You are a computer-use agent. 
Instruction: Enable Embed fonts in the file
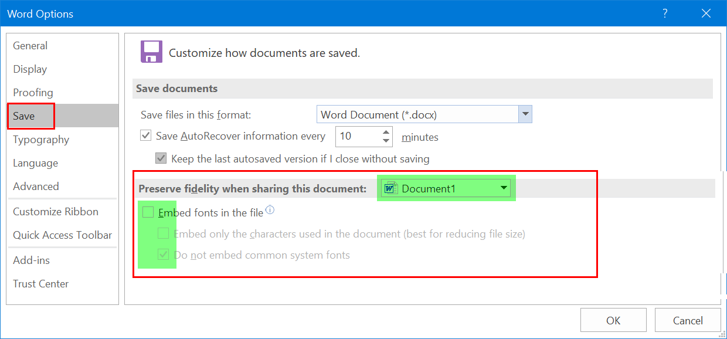coord(148,212)
